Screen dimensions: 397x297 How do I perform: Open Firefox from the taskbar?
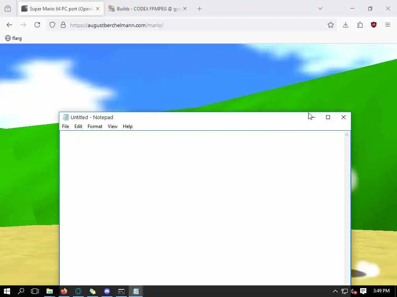[x=64, y=291]
